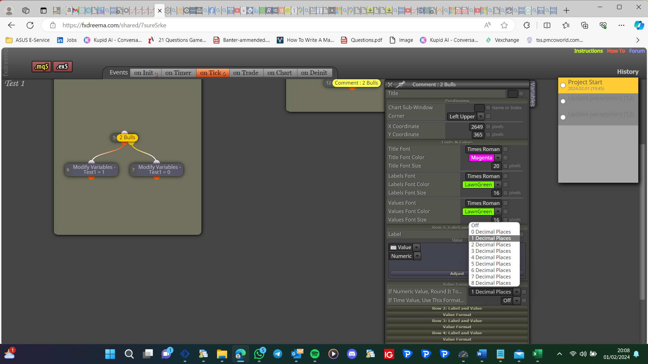Pick the Magenta title font color swatch

[x=482, y=158]
